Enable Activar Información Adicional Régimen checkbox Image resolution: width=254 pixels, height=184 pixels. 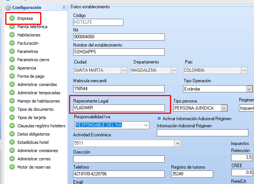coord(159,119)
